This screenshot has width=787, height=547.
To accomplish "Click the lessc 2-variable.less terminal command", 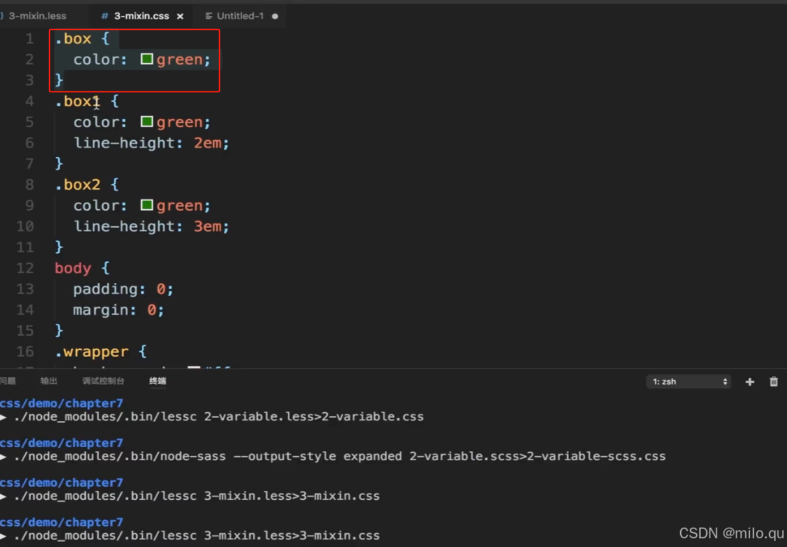I will point(219,416).
